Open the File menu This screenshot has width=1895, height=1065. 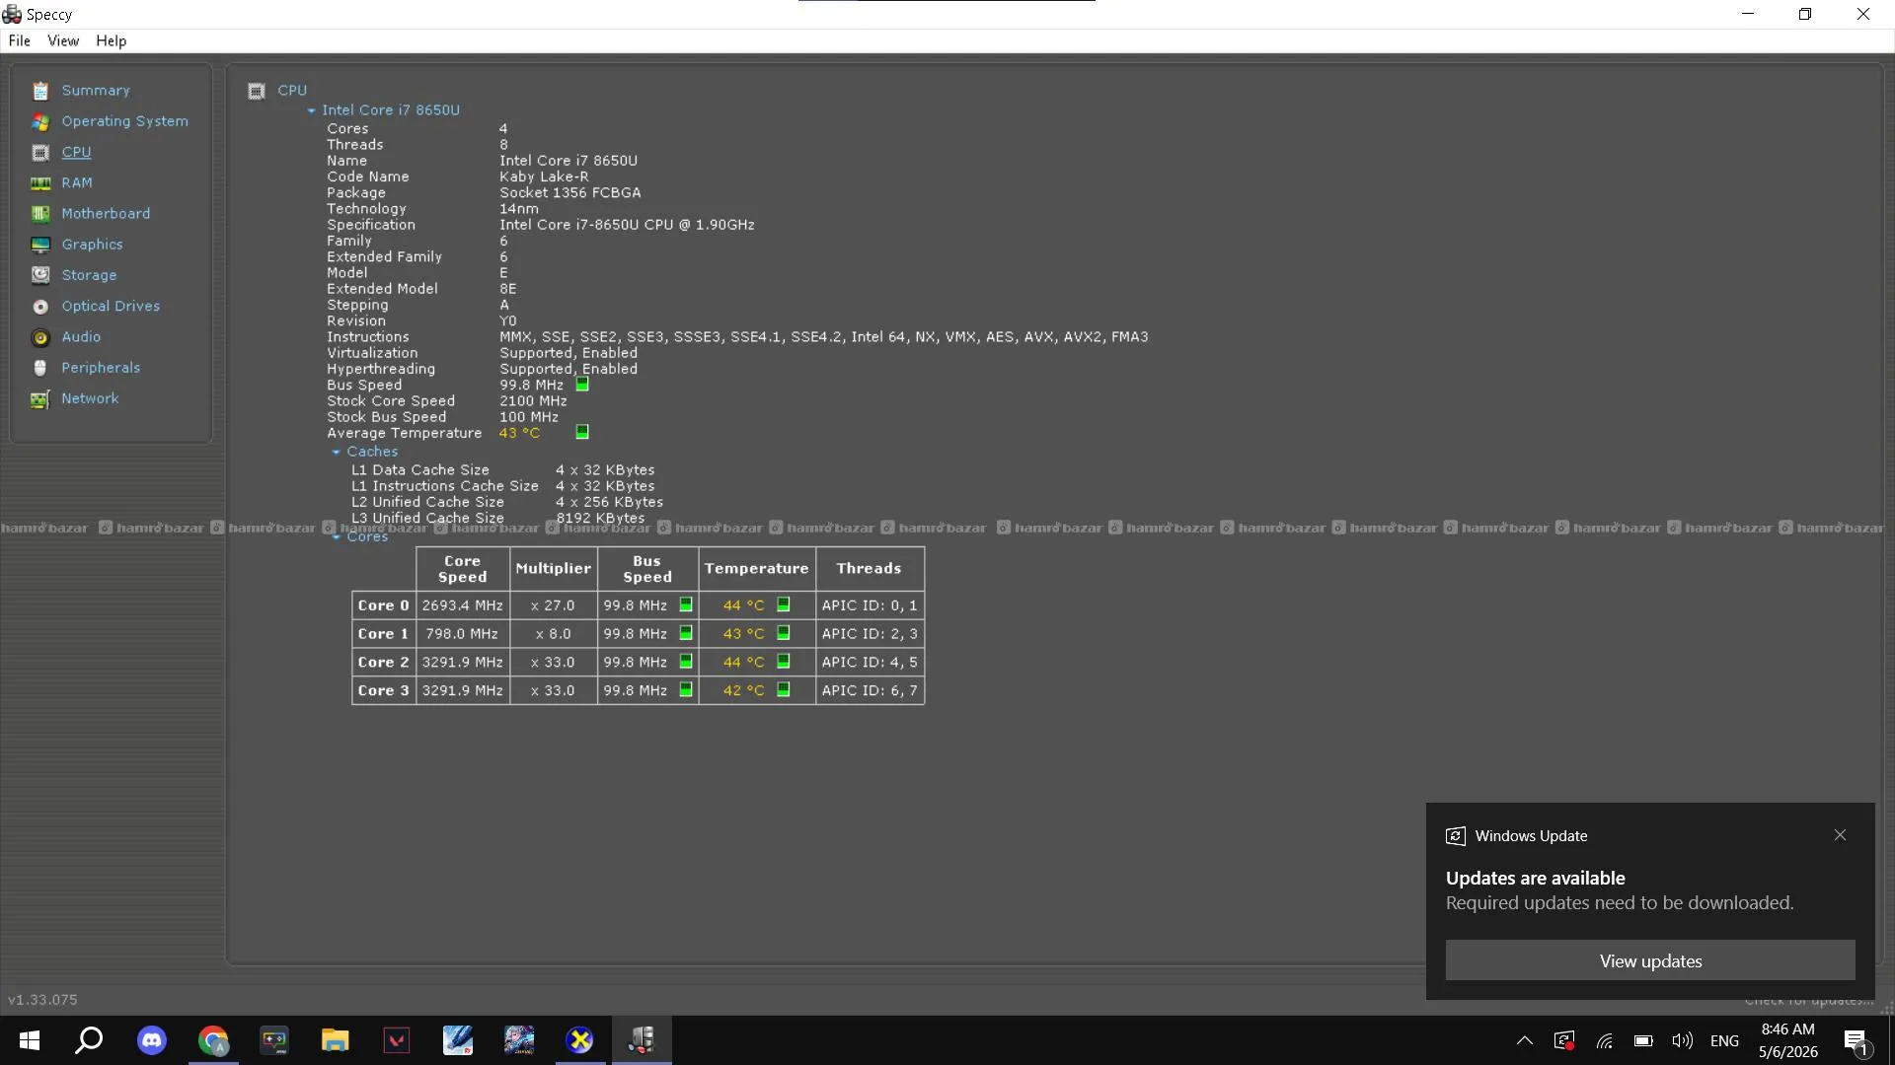tap(20, 41)
